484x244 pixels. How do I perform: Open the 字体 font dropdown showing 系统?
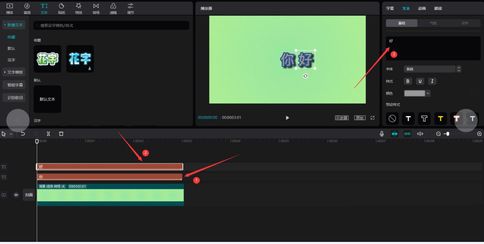click(x=429, y=69)
